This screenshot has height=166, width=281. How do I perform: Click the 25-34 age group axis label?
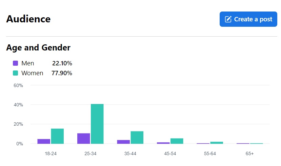click(x=91, y=153)
